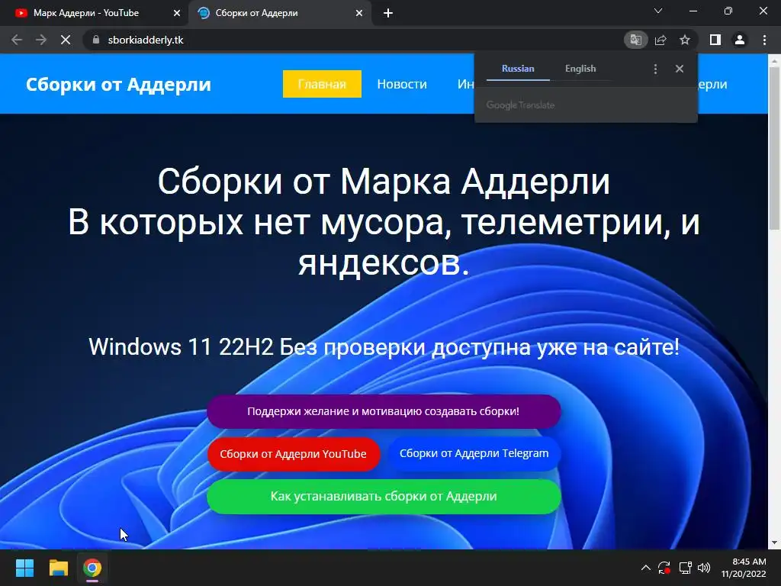Show hidden system tray icons
The width and height of the screenshot is (781, 586).
645,568
